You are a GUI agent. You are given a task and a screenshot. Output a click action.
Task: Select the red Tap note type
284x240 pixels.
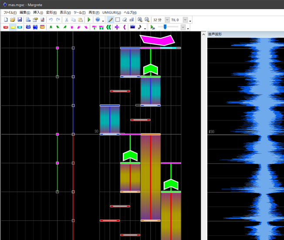[6, 27]
